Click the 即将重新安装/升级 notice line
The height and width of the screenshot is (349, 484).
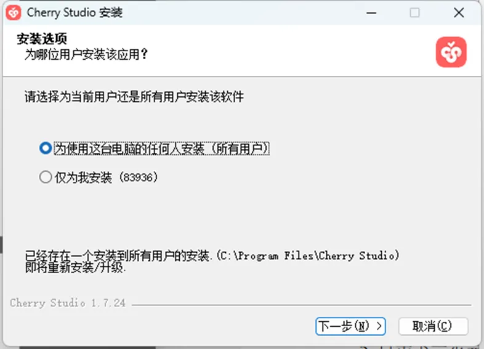point(75,268)
